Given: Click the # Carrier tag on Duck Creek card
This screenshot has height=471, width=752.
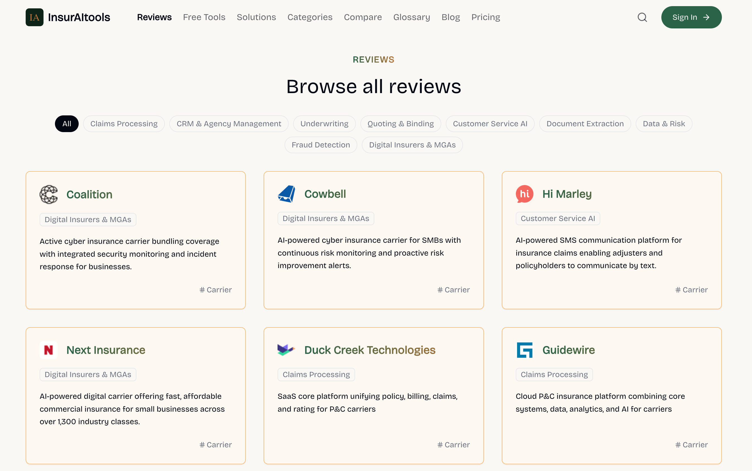Looking at the screenshot, I should click(x=453, y=445).
